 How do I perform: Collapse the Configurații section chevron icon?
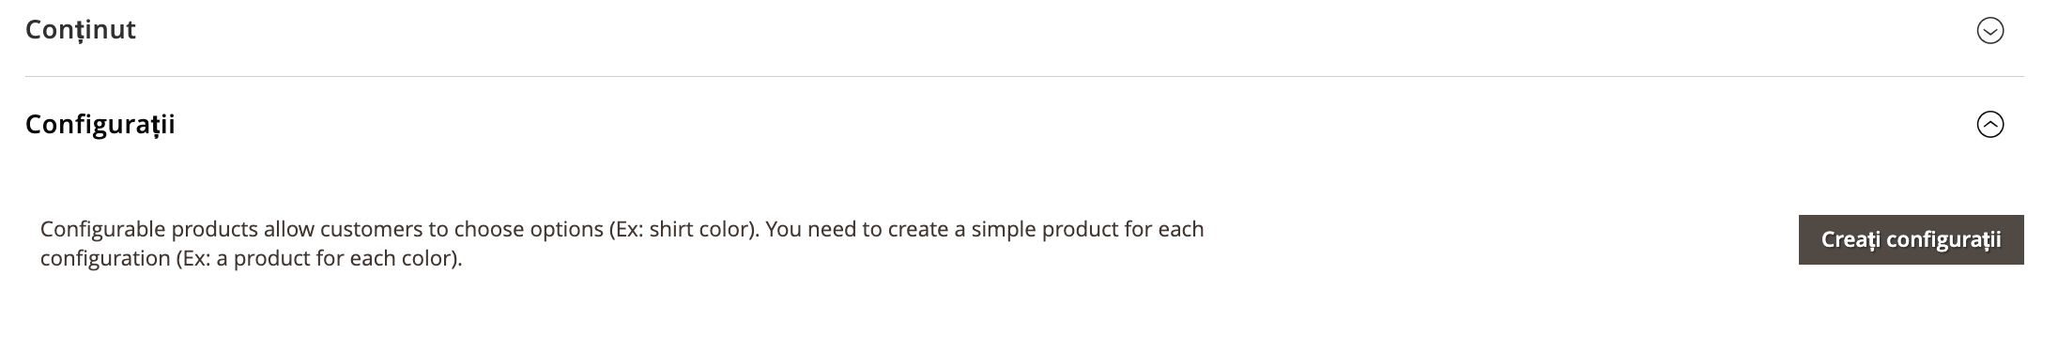(x=1989, y=125)
